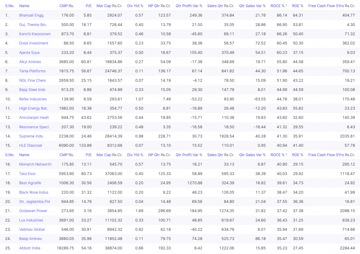Sort by Qtr Sales Var % in the second header
360x254 pixels.
tap(252, 155)
